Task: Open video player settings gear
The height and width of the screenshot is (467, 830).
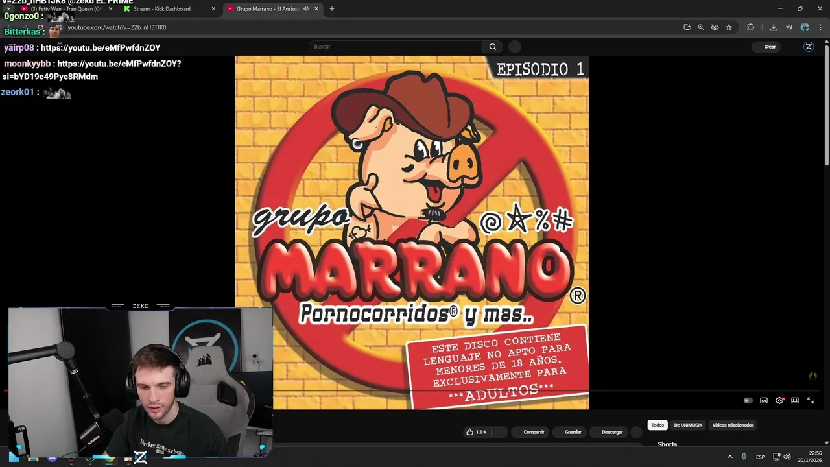Action: click(779, 401)
